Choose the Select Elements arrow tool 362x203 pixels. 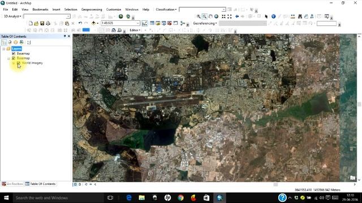click(x=266, y=16)
